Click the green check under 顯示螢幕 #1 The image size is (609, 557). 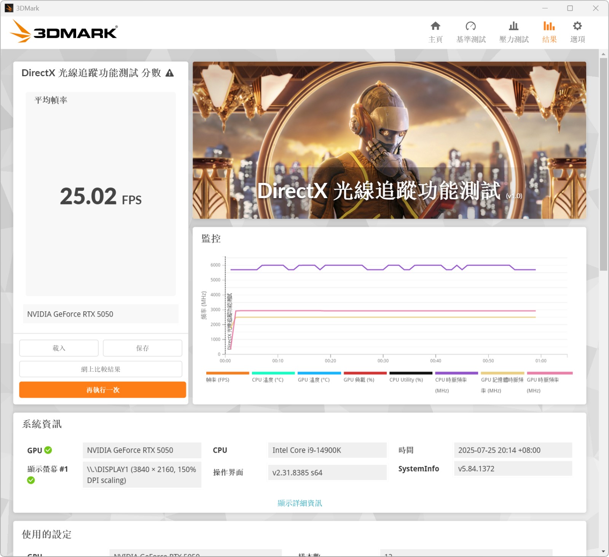(x=31, y=480)
